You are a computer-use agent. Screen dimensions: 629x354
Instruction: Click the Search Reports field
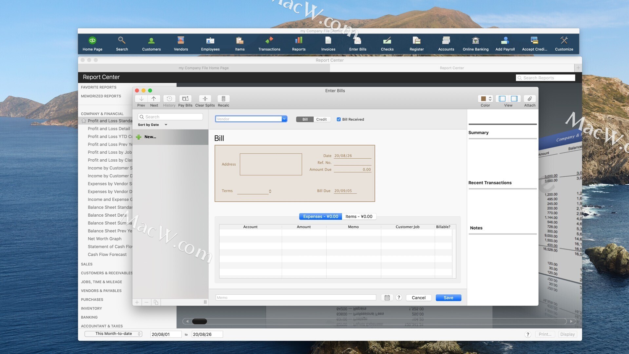(545, 78)
